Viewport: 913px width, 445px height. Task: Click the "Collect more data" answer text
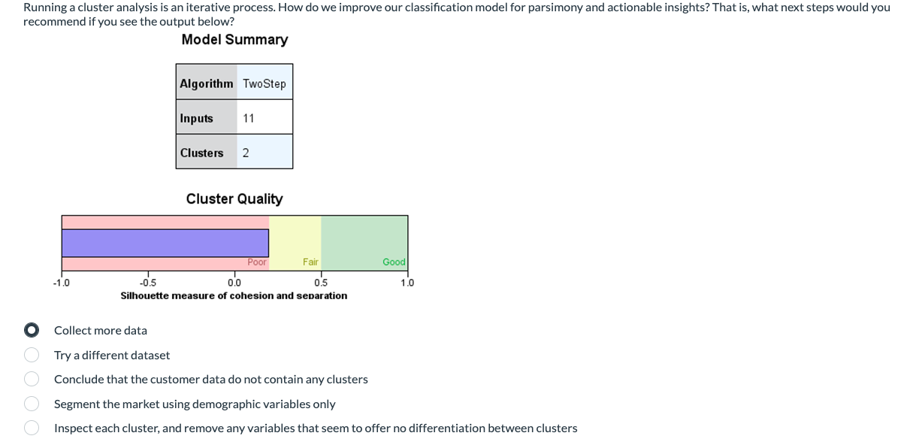coord(101,330)
